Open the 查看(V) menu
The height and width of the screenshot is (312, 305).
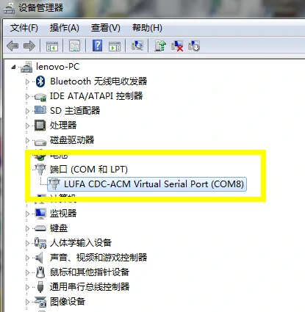coord(106,28)
